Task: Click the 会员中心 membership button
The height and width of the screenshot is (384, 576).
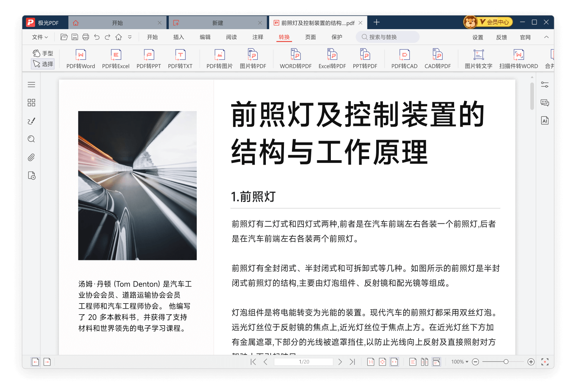Action: [488, 22]
